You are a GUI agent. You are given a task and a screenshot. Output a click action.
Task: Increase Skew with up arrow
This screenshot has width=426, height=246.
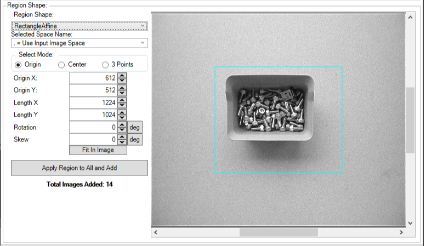point(122,137)
